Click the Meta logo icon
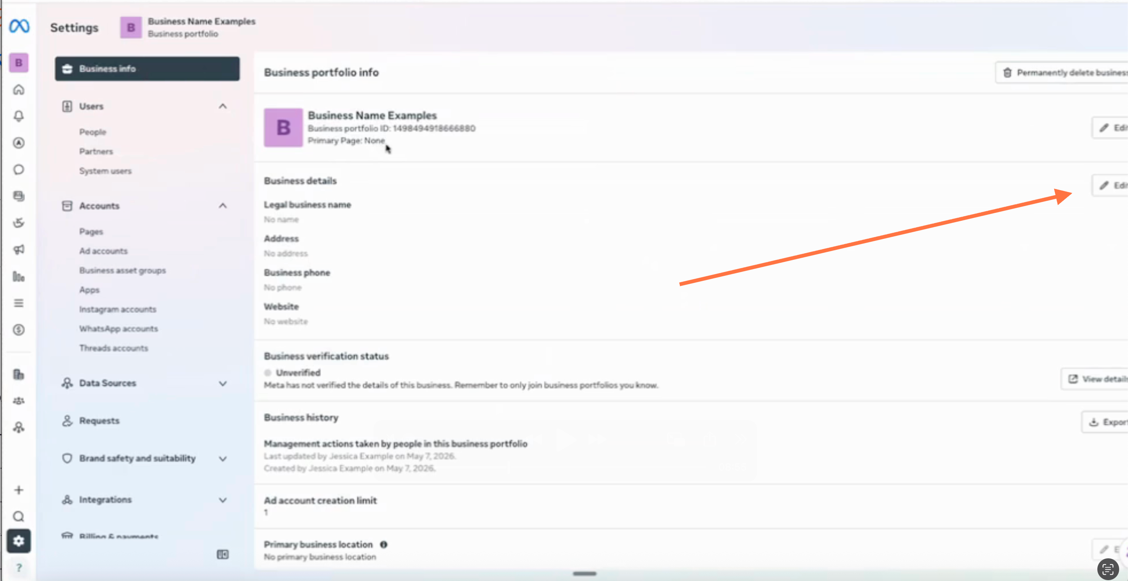The image size is (1128, 581). (19, 26)
